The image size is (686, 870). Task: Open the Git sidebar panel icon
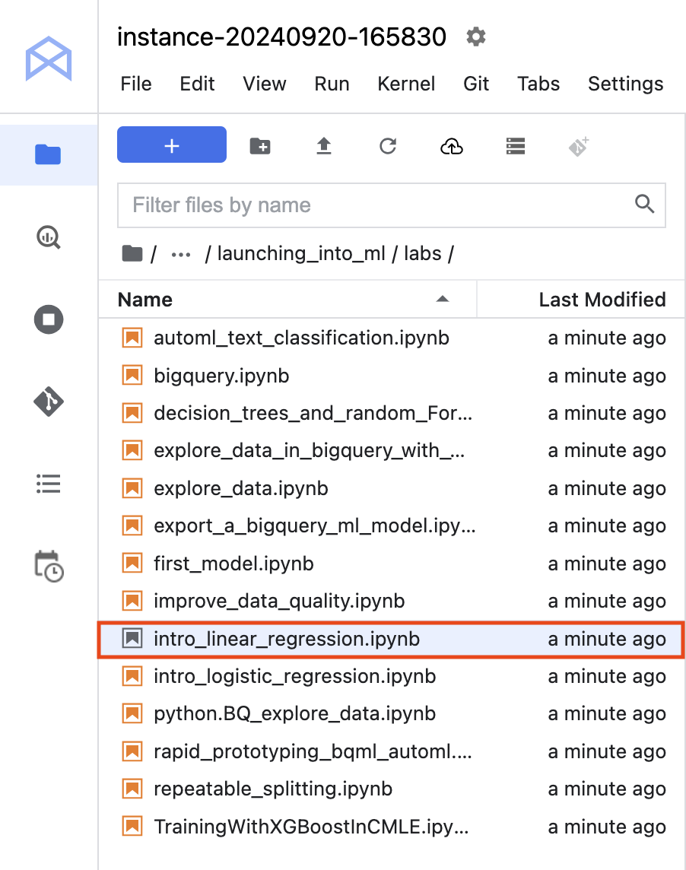[48, 401]
